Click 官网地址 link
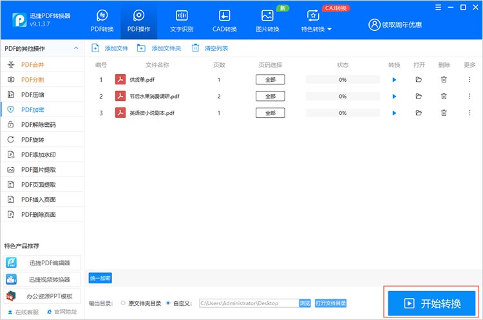 (62, 312)
